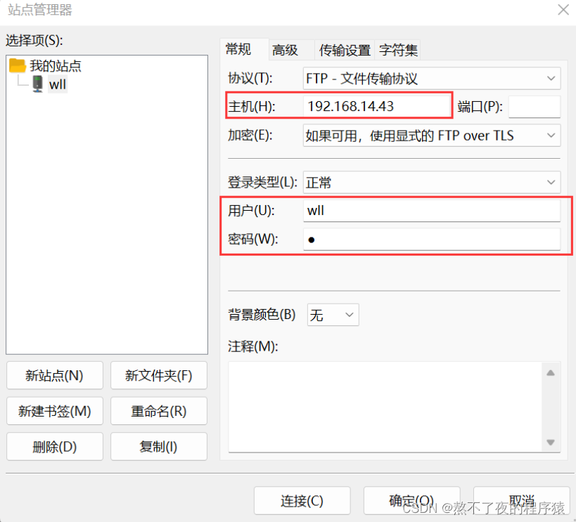The image size is (576, 522).
Task: Select the wll server icon in tree
Action: pos(37,84)
